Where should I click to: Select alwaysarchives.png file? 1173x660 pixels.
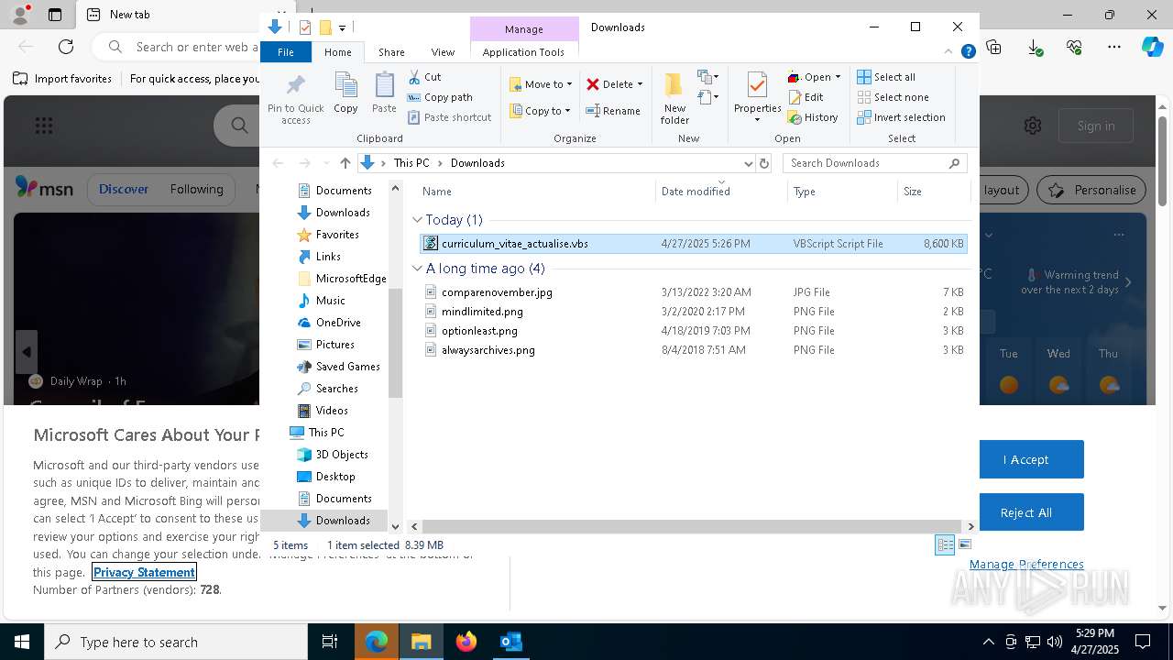[692, 350]
